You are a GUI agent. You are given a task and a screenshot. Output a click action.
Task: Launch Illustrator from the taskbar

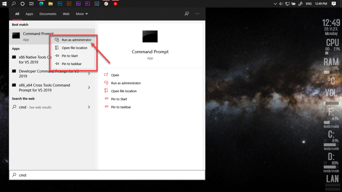tap(69, 4)
